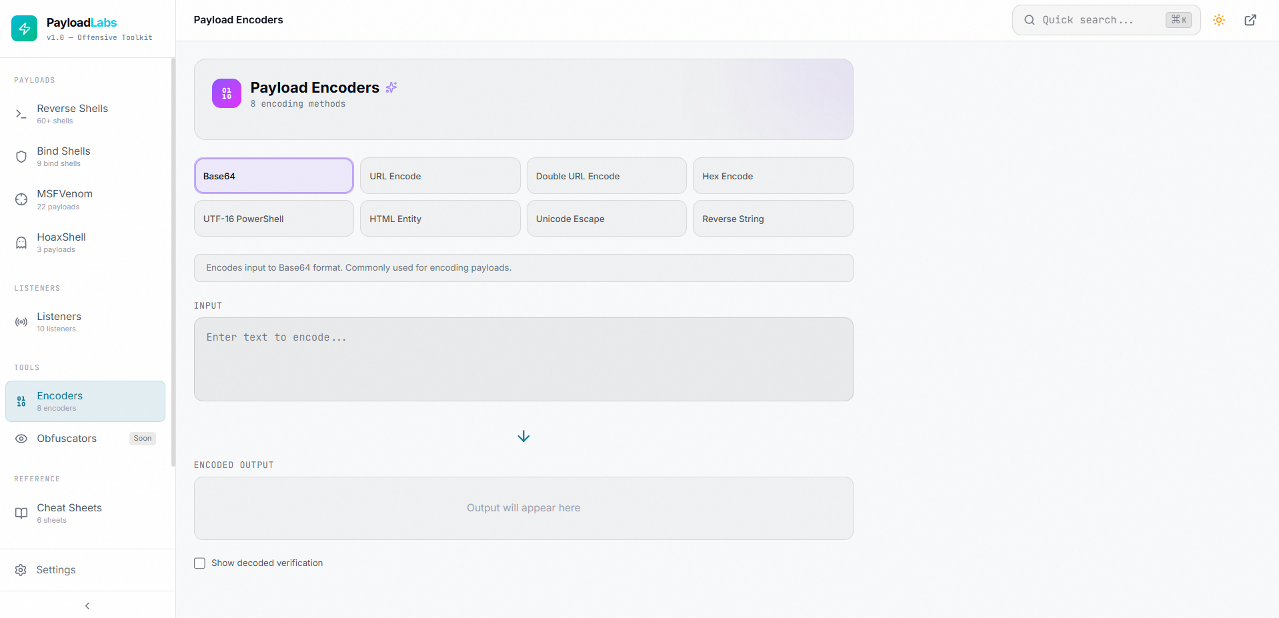
Task: Click the '8 encoders' subtitle
Action: [57, 409]
